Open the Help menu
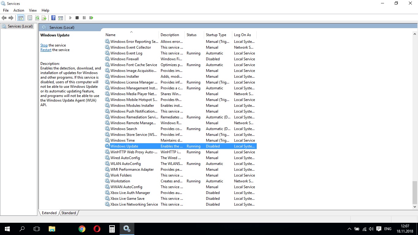This screenshot has width=418, height=235. (x=45, y=10)
